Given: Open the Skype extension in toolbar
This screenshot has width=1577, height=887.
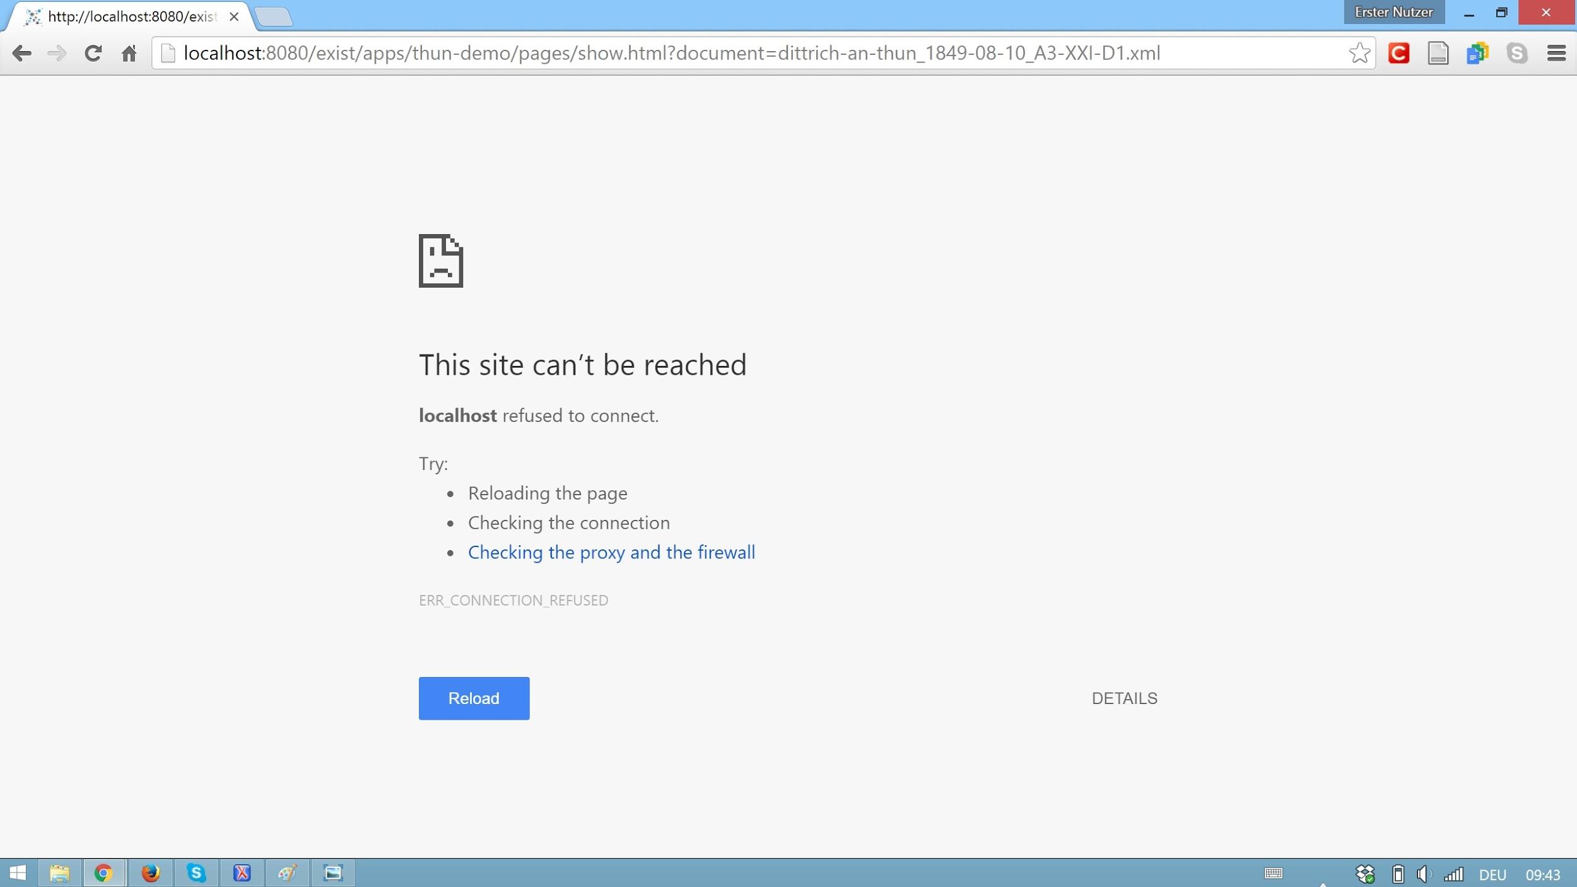Looking at the screenshot, I should coord(1516,53).
